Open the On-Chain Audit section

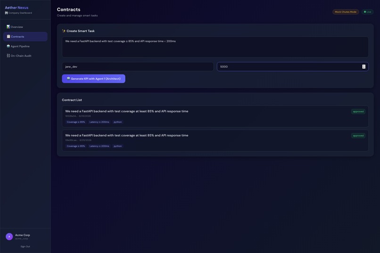(x=25, y=56)
